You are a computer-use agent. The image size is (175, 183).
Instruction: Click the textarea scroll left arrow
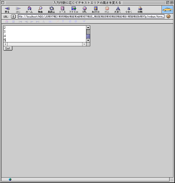tap(5, 44)
